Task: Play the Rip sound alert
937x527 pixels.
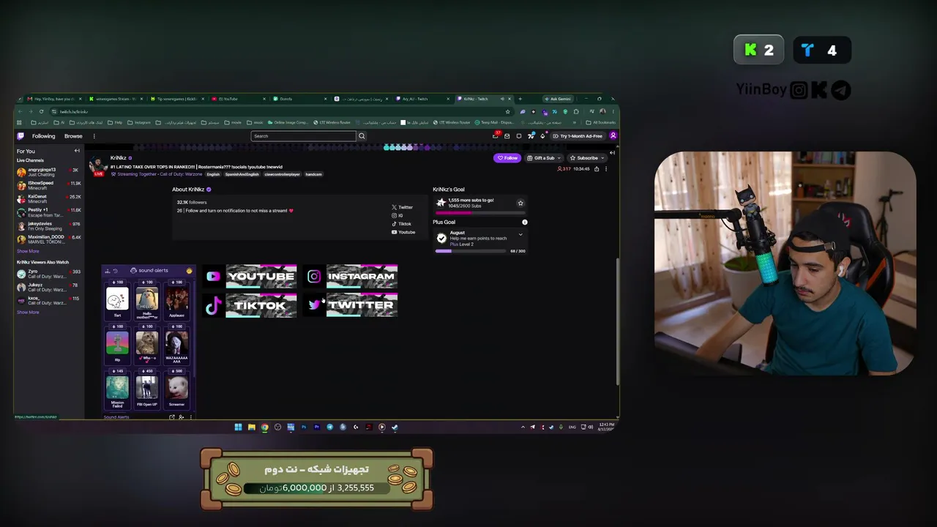Action: [x=117, y=344]
